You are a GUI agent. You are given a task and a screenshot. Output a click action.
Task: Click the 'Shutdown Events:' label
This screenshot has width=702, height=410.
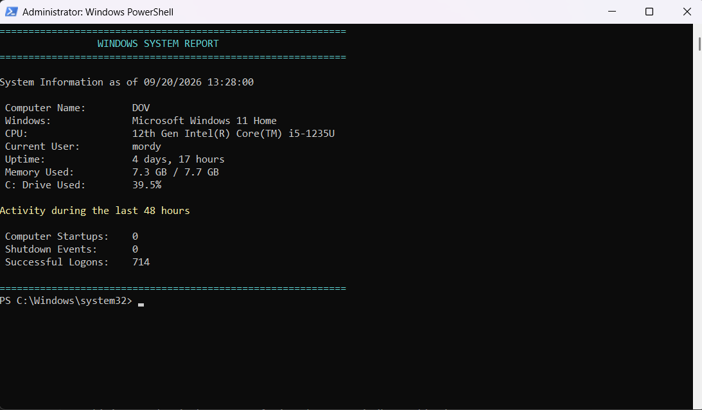tap(51, 249)
